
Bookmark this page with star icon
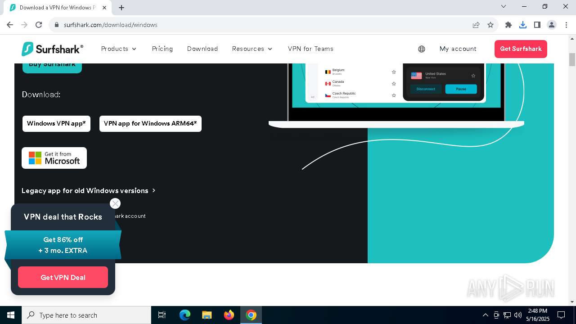pyautogui.click(x=490, y=25)
